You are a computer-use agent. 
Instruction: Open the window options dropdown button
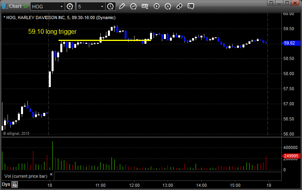point(271,3)
